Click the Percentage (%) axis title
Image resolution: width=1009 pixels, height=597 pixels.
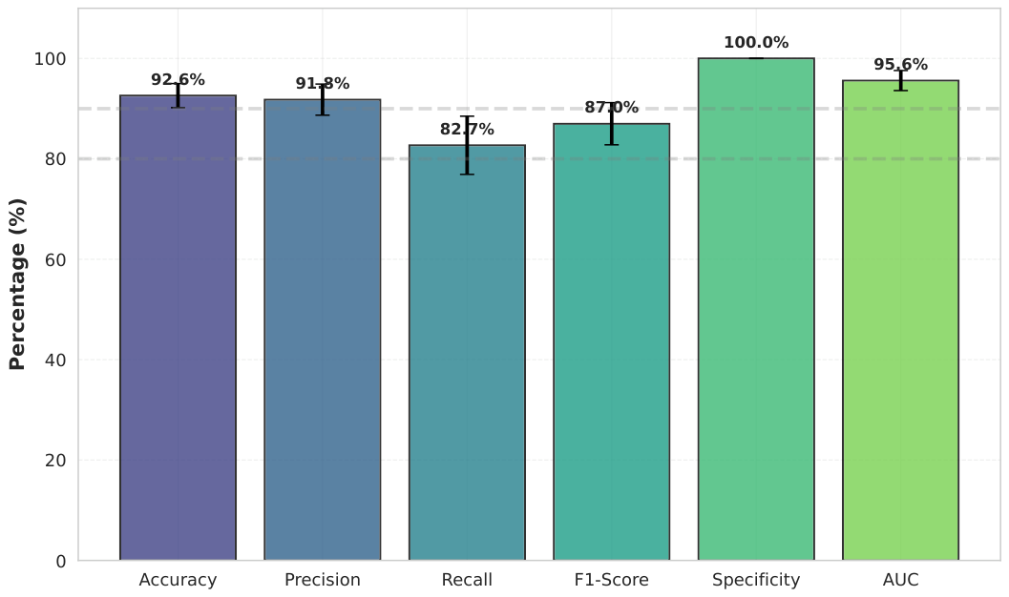(17, 284)
